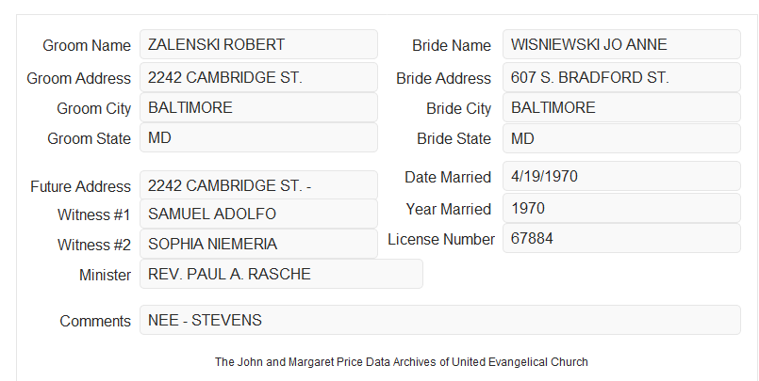Click the Bride Name label
The image size is (759, 381).
(x=452, y=45)
